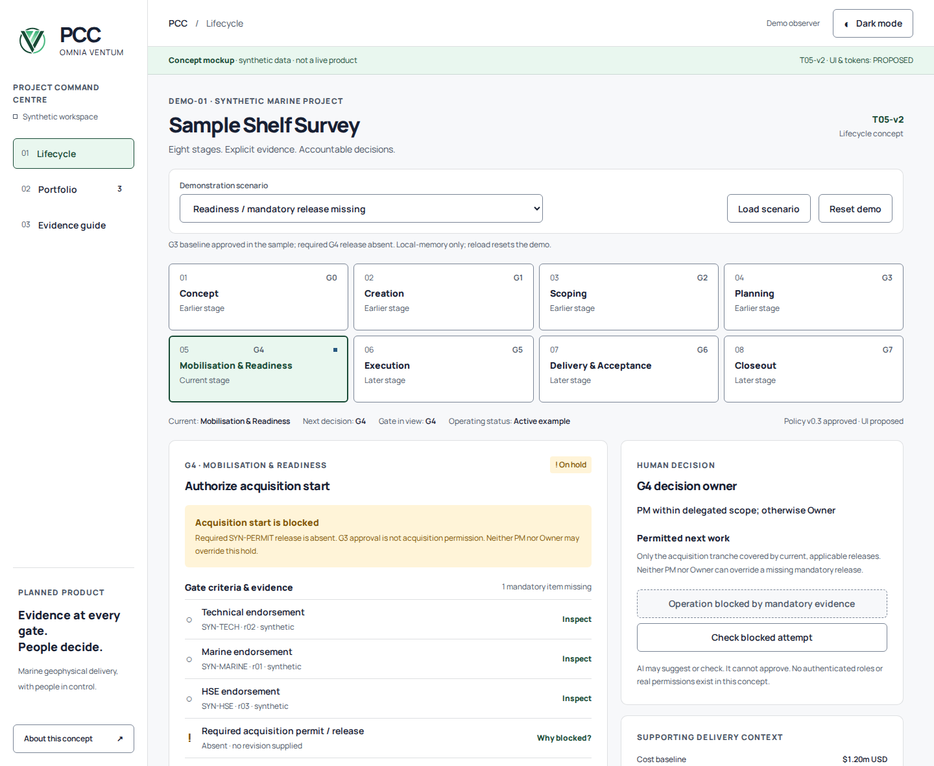This screenshot has width=934, height=766.
Task: Click Why blocked? for acquisition permit
Action: (x=564, y=738)
